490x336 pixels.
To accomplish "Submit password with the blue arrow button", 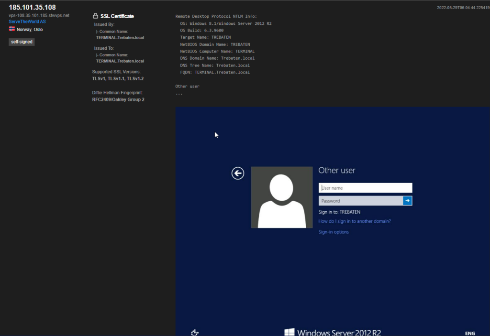I will 407,201.
